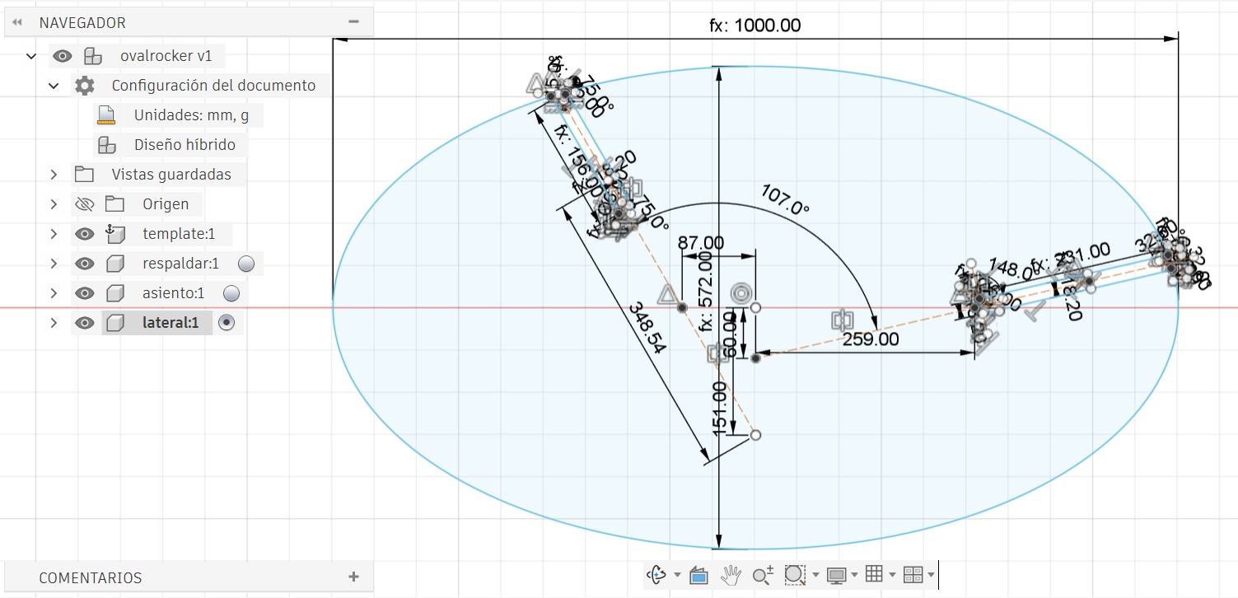Click the ovalrocker v1 assembly icon
The image size is (1238, 598).
pos(93,56)
